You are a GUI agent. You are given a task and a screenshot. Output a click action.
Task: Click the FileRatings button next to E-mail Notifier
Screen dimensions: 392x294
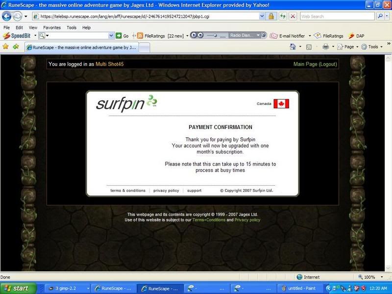329,36
